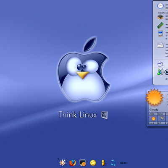
Task: Click the large sun weather icon
Action: [x=155, y=97]
